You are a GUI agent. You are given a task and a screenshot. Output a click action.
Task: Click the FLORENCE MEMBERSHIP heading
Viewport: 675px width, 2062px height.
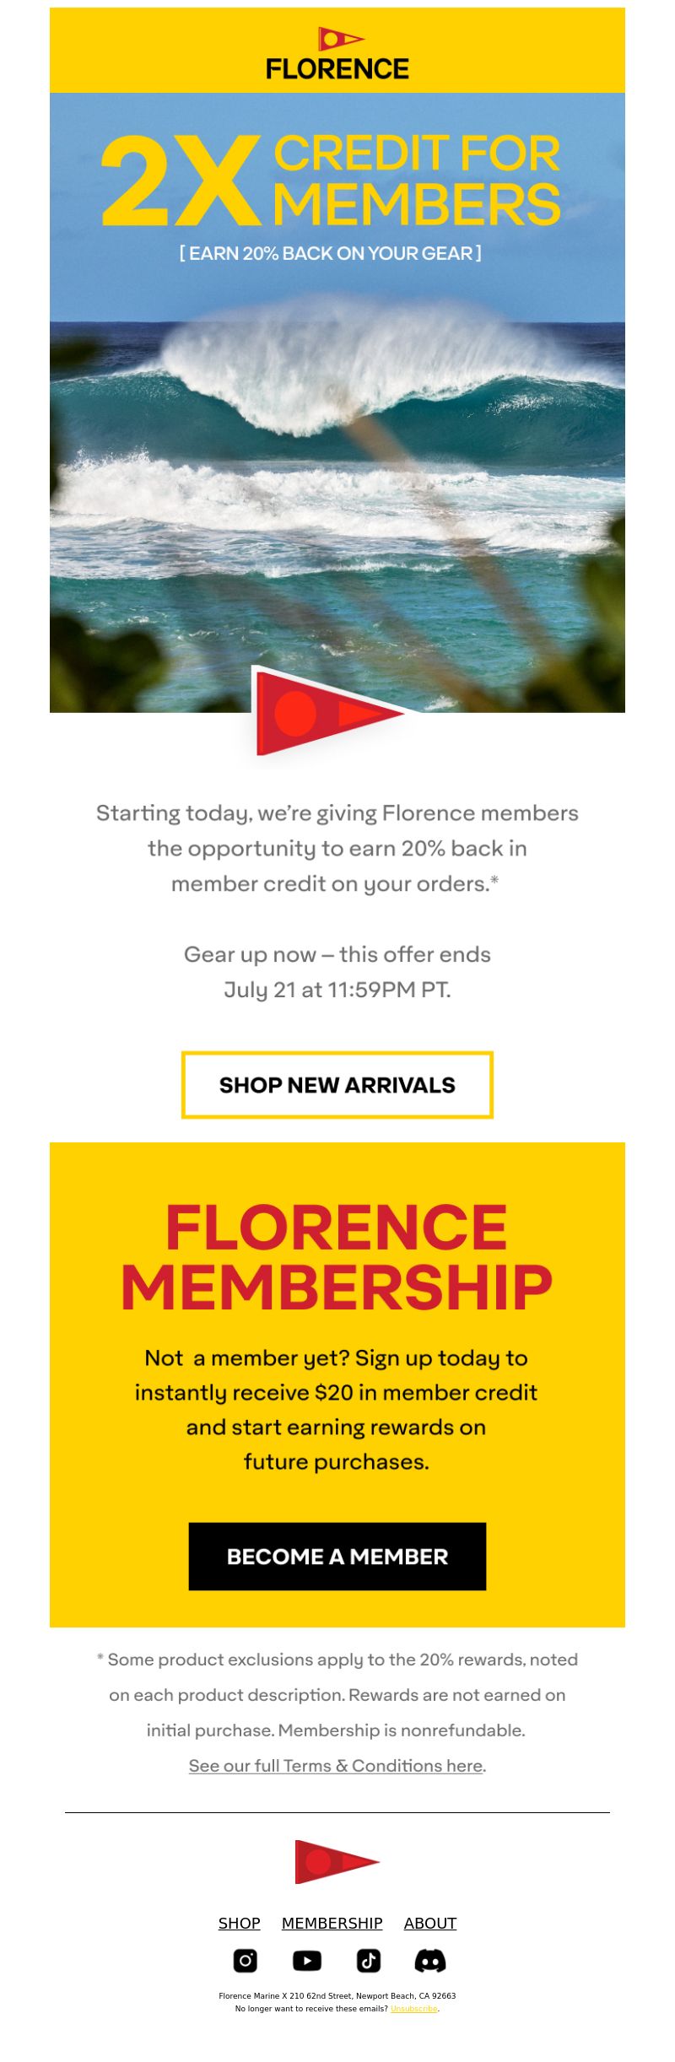click(x=337, y=1257)
